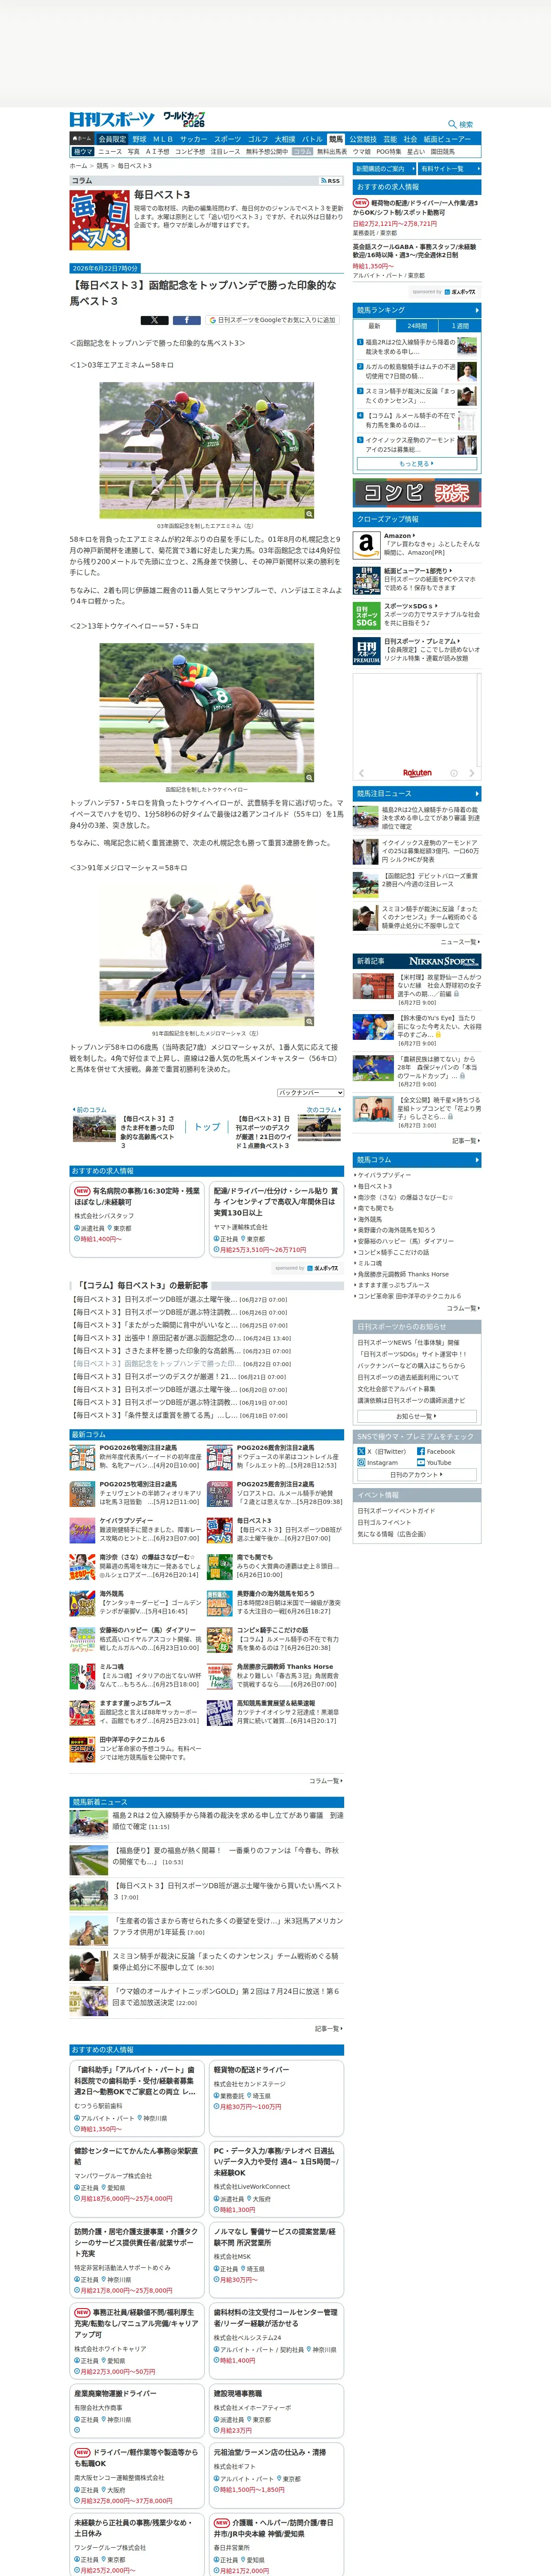Open the ミルコ魂 sidebar column link
Image resolution: width=551 pixels, height=2576 pixels.
[x=369, y=1263]
